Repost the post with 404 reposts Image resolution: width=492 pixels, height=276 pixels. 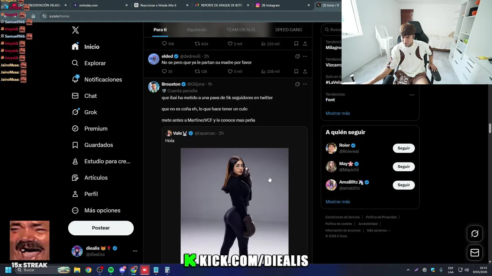[x=201, y=44]
